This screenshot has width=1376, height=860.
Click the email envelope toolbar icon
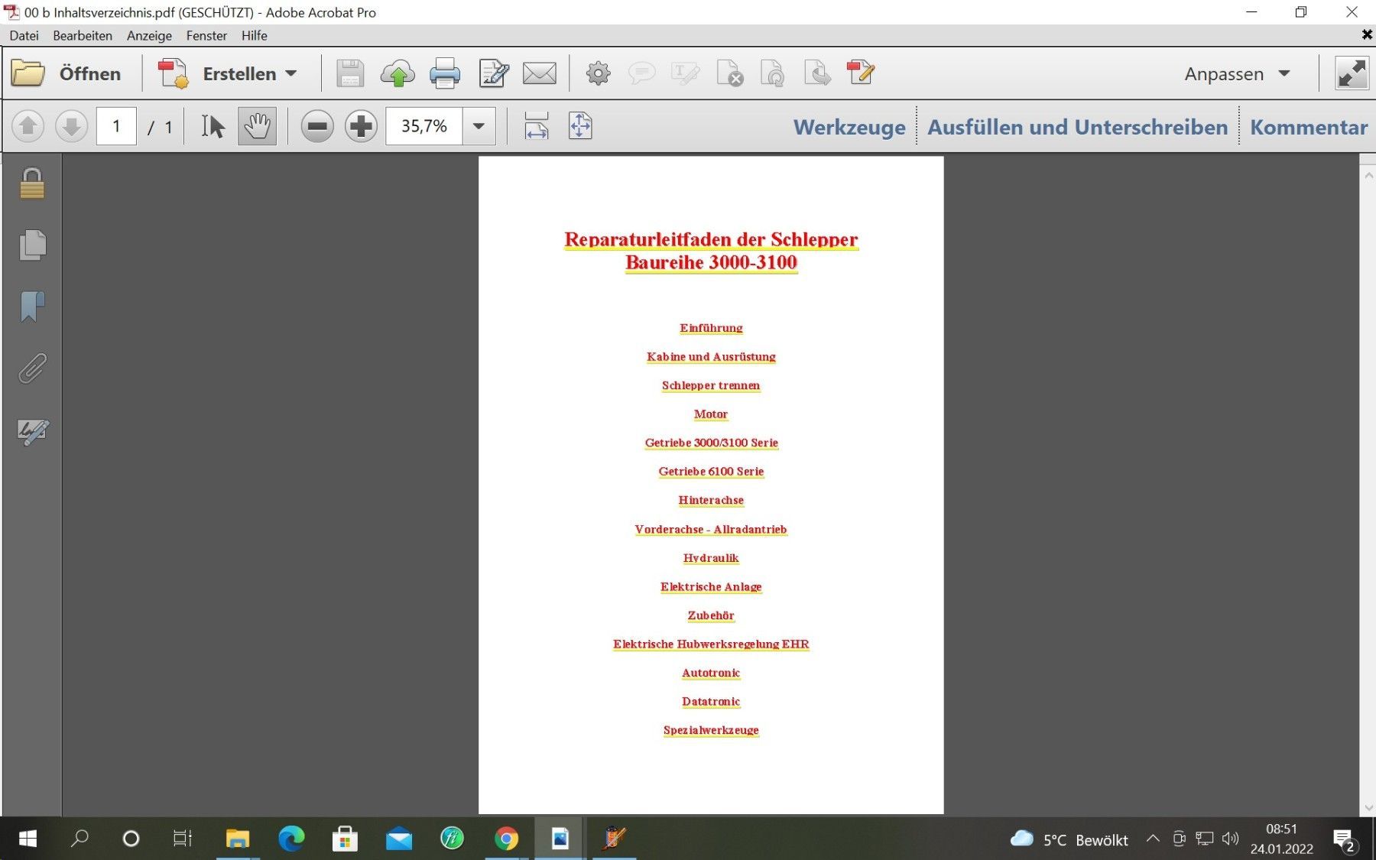click(x=539, y=74)
